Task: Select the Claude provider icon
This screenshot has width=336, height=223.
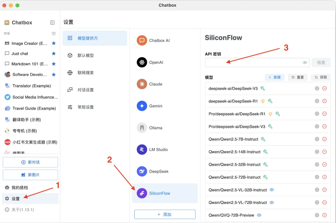Action: [142, 84]
